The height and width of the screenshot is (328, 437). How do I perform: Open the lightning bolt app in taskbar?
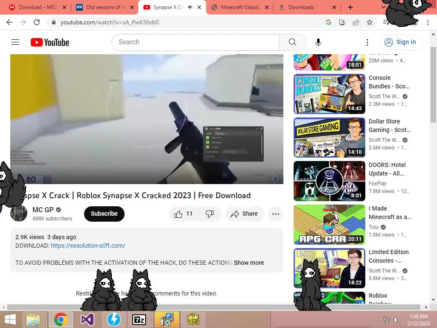[114, 319]
